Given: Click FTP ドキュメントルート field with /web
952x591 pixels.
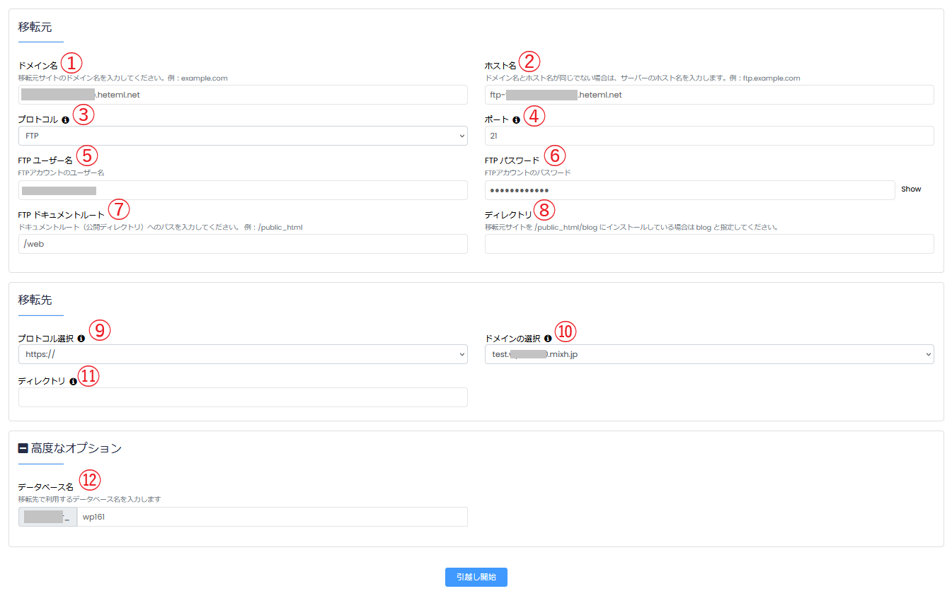Looking at the screenshot, I should pyautogui.click(x=243, y=244).
